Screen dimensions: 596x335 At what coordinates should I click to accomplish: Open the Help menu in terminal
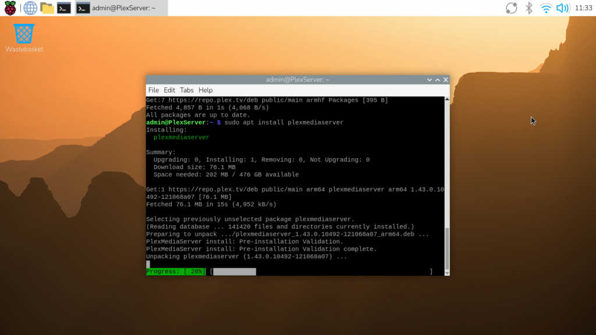point(205,90)
